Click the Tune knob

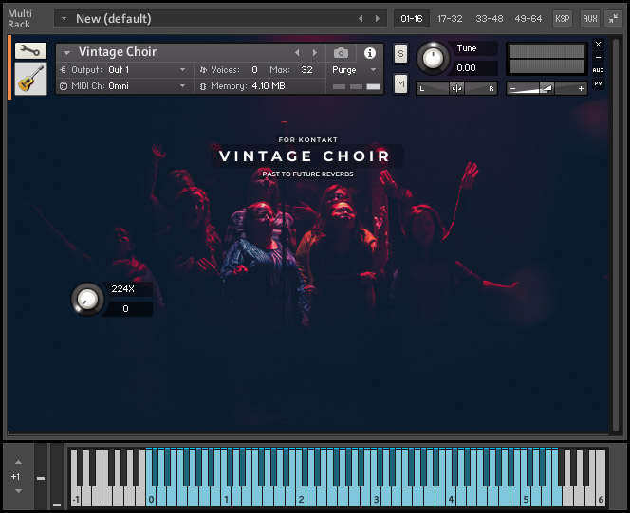[433, 58]
